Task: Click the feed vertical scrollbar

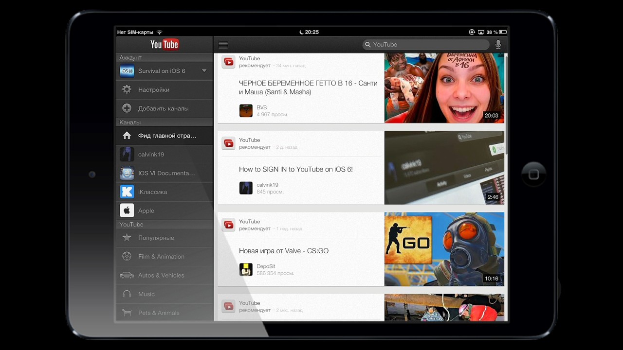Action: click(506, 105)
